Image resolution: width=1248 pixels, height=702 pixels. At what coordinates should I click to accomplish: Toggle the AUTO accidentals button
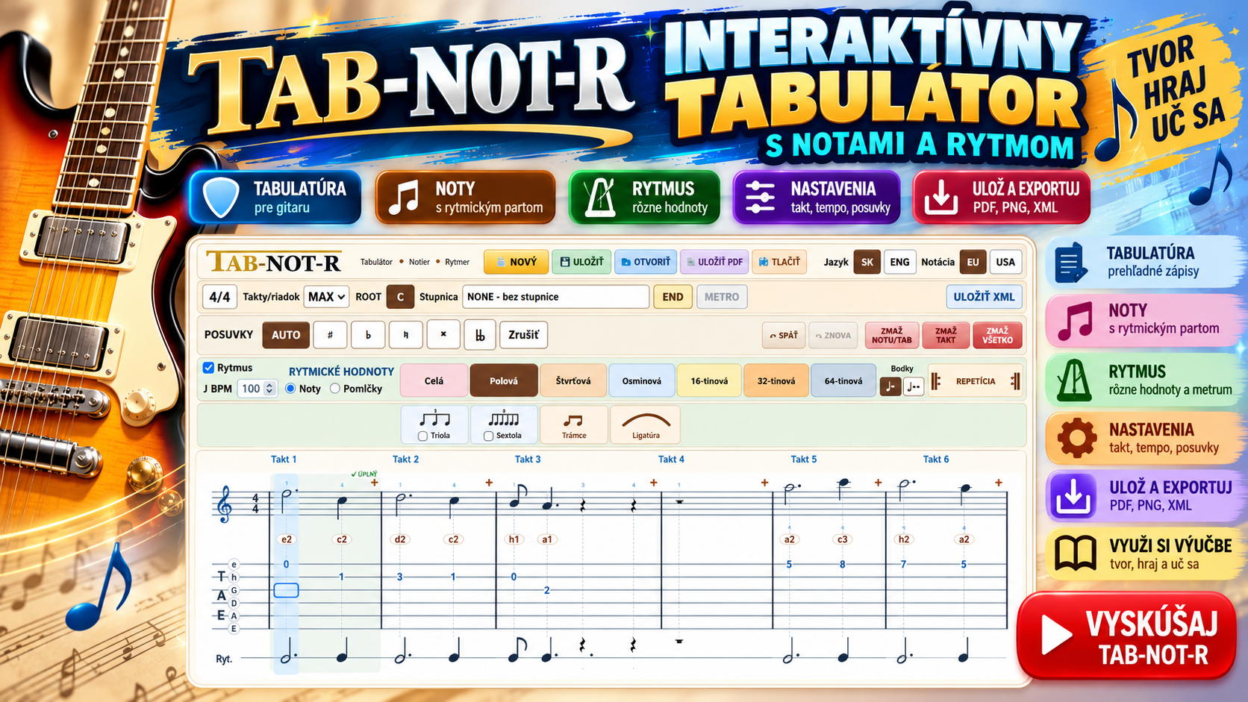pyautogui.click(x=286, y=335)
